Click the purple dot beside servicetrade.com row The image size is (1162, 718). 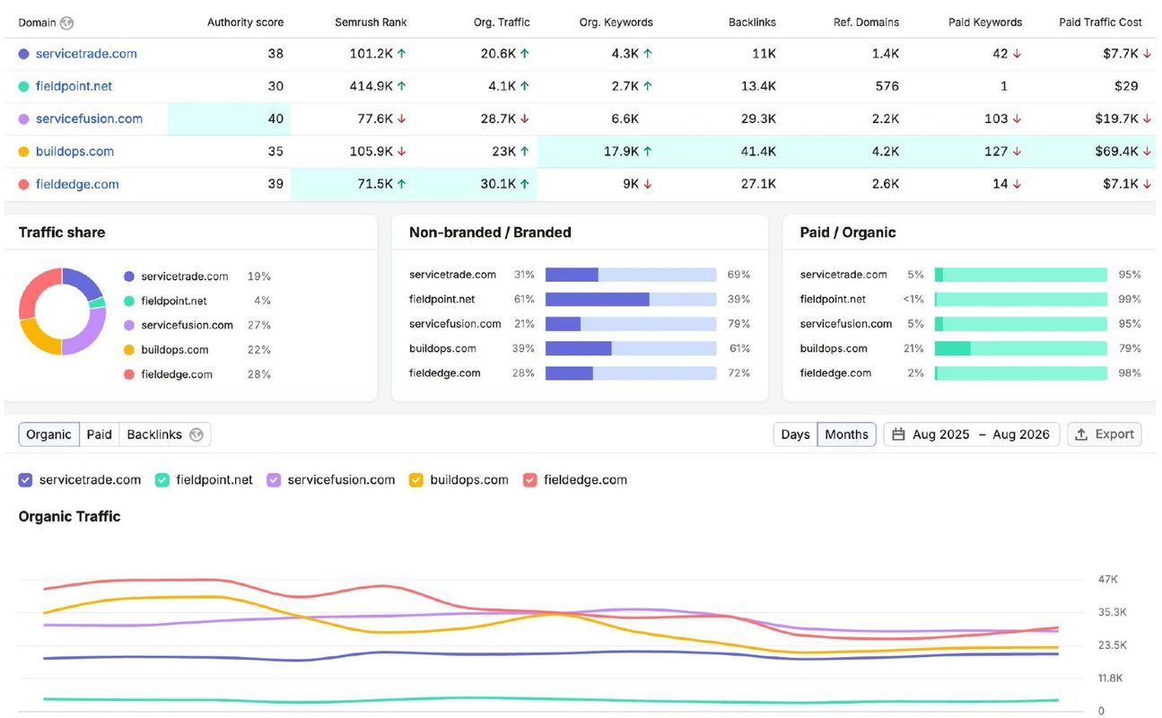(23, 54)
